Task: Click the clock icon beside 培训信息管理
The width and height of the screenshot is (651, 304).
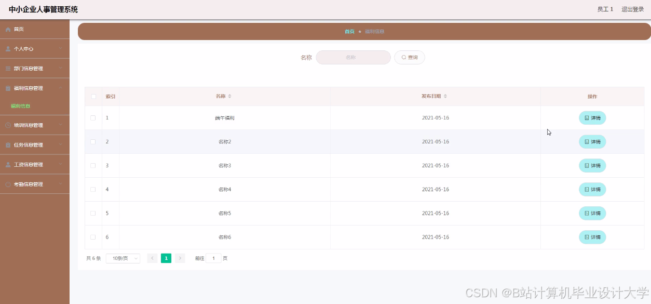Action: 8,125
